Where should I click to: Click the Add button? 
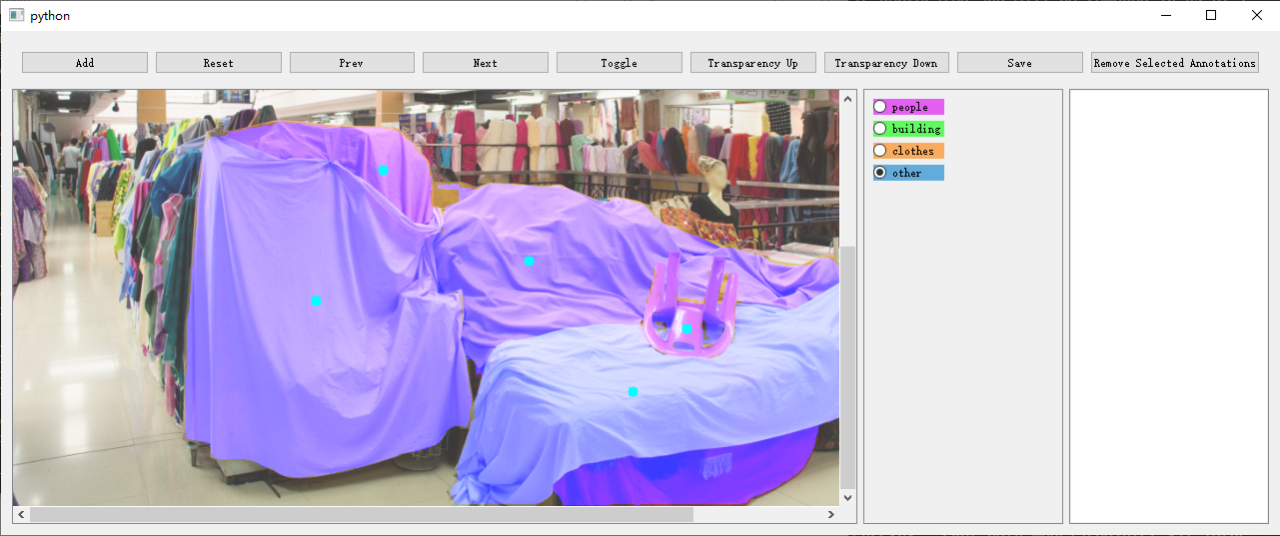click(85, 63)
